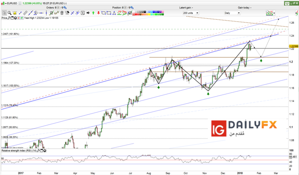Open the Daily timeframe dropdown

[x=232, y=13]
